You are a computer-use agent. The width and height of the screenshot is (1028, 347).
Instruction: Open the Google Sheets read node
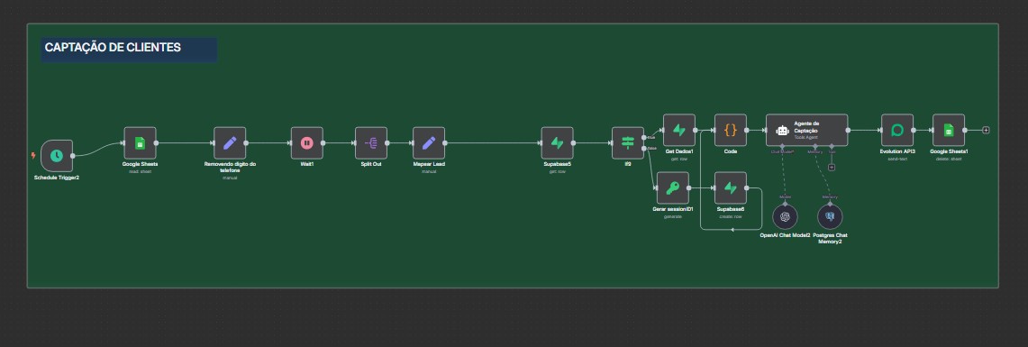140,143
